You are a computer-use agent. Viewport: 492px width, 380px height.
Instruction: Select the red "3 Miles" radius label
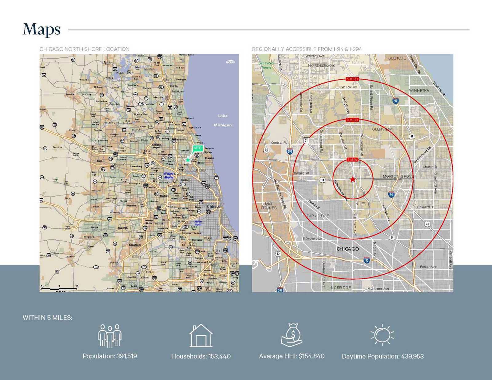pyautogui.click(x=352, y=120)
